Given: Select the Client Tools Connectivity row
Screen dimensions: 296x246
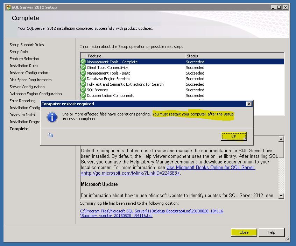Looking at the screenshot, I should coord(182,68).
